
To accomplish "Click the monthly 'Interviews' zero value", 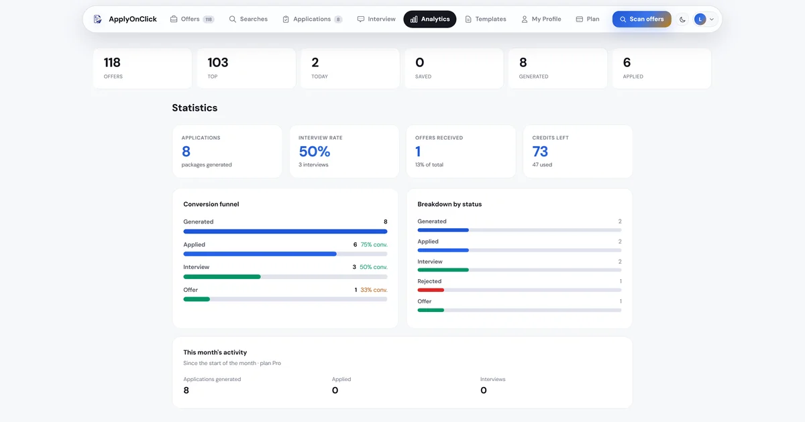I will click(484, 390).
